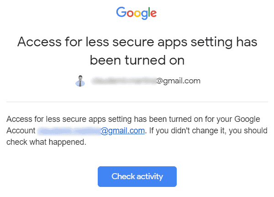Click the blurred part of the account link

tap(68, 131)
